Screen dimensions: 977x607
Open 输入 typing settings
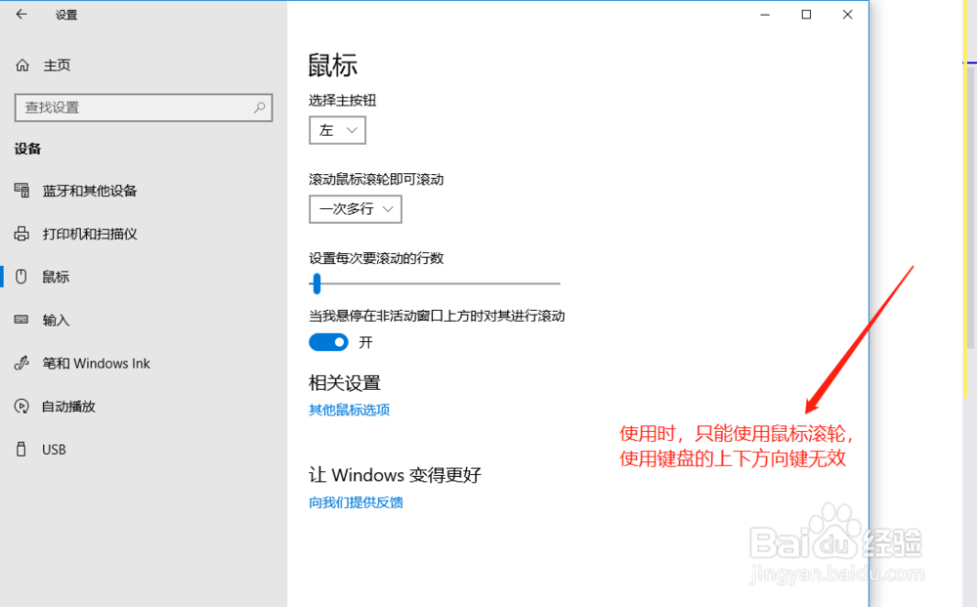coord(56,321)
